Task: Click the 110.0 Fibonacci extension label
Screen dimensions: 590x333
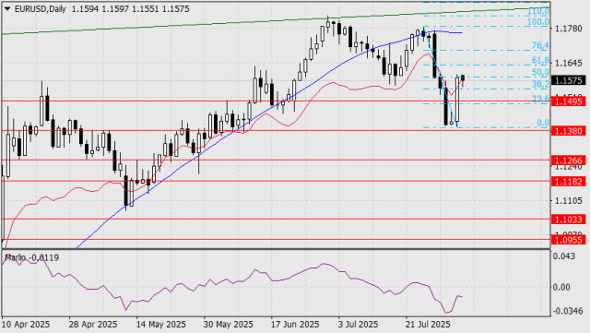Action: tap(537, 11)
